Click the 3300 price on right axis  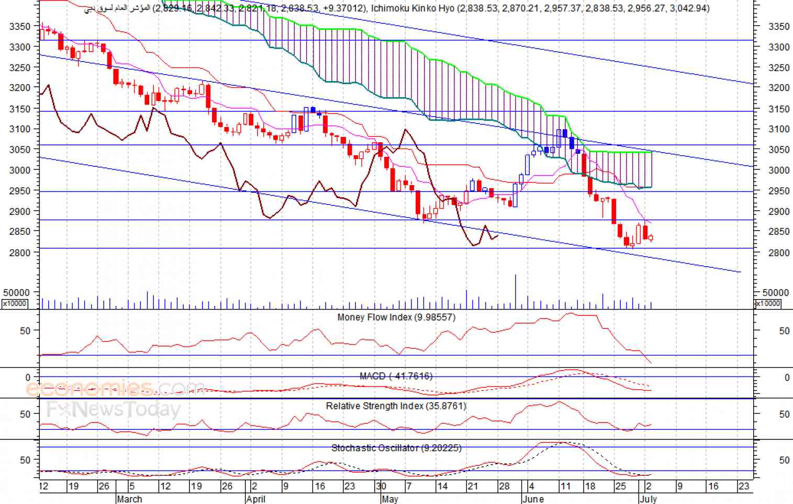pyautogui.click(x=779, y=47)
